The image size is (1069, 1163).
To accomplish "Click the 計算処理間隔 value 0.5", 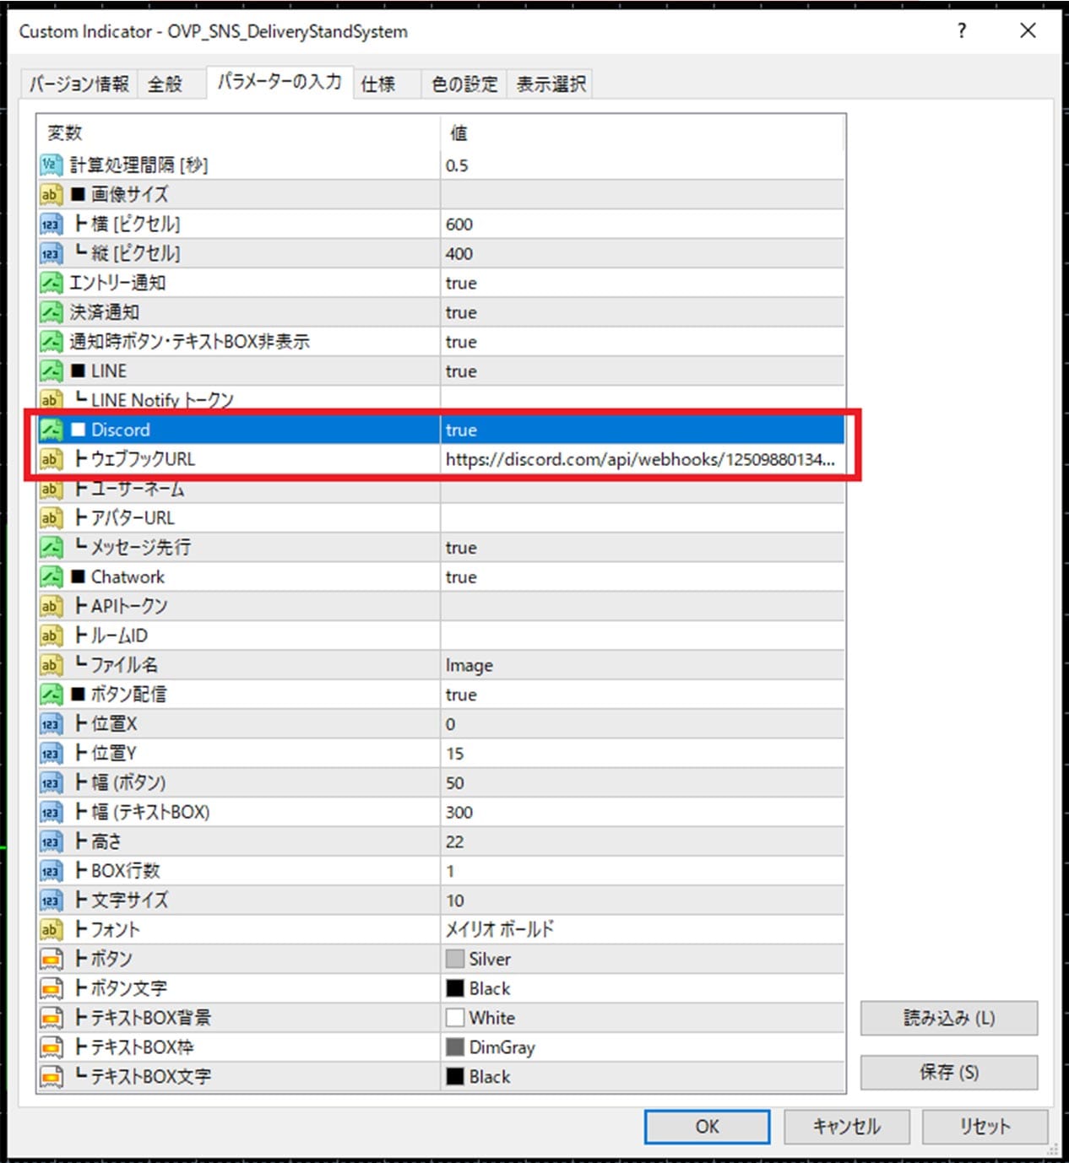I will coord(457,165).
